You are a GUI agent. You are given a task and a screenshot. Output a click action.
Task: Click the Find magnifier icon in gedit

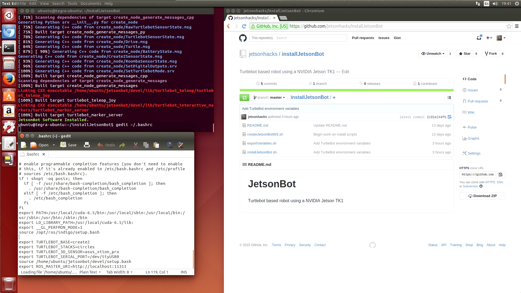coord(170,145)
